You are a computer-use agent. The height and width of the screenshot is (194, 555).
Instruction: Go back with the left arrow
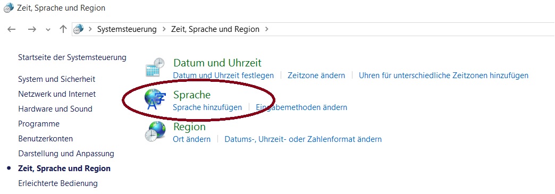pyautogui.click(x=12, y=29)
